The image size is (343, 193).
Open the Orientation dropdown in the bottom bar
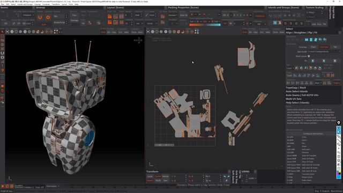click(x=53, y=186)
